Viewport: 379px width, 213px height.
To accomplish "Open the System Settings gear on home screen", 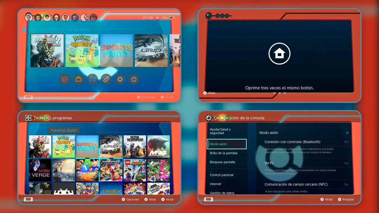I will 120,79.
